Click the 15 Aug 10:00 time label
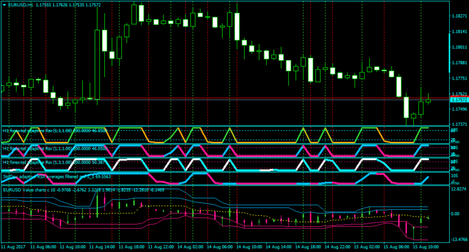Screen dimensions: 469x252 [x=426, y=247]
